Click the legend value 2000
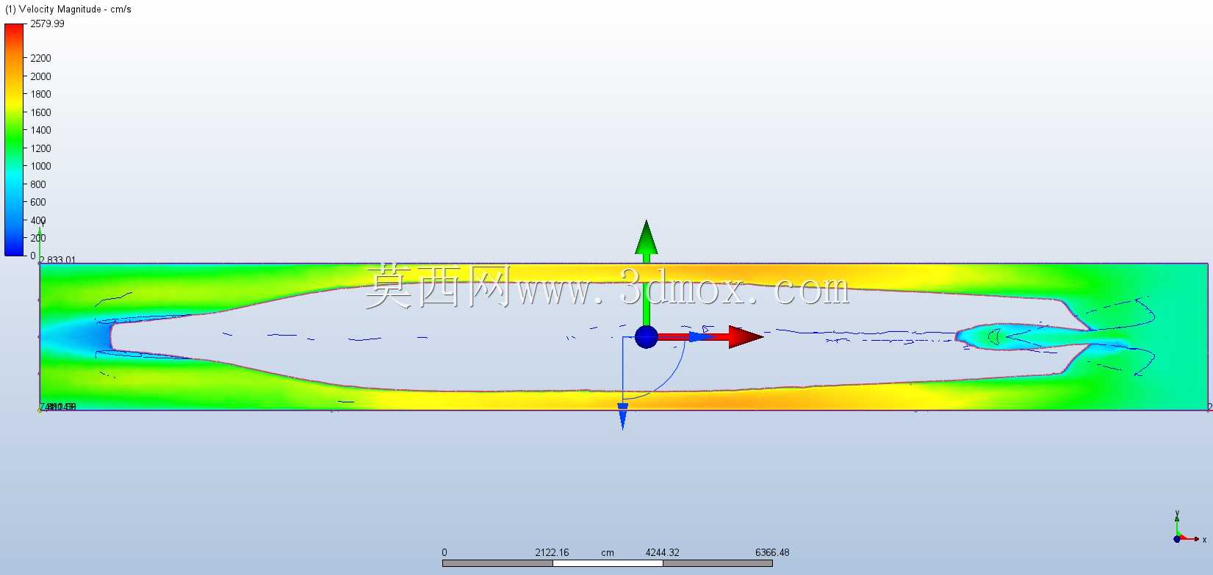 (x=40, y=76)
